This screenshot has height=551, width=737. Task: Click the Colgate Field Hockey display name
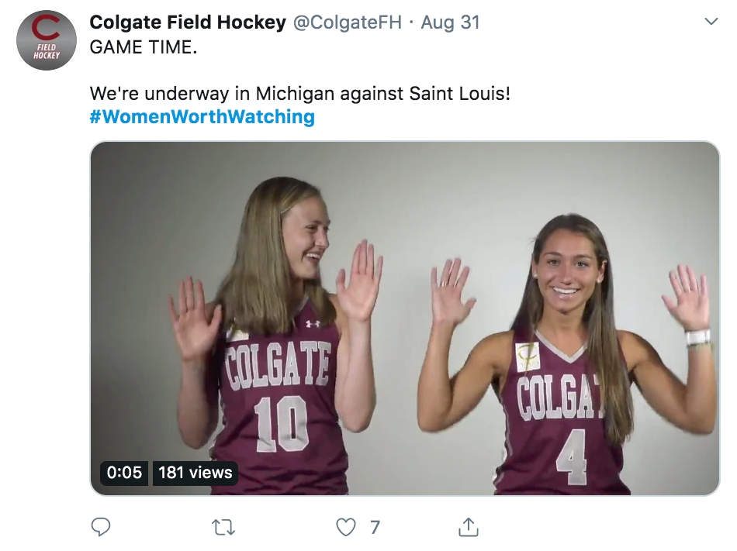[188, 22]
